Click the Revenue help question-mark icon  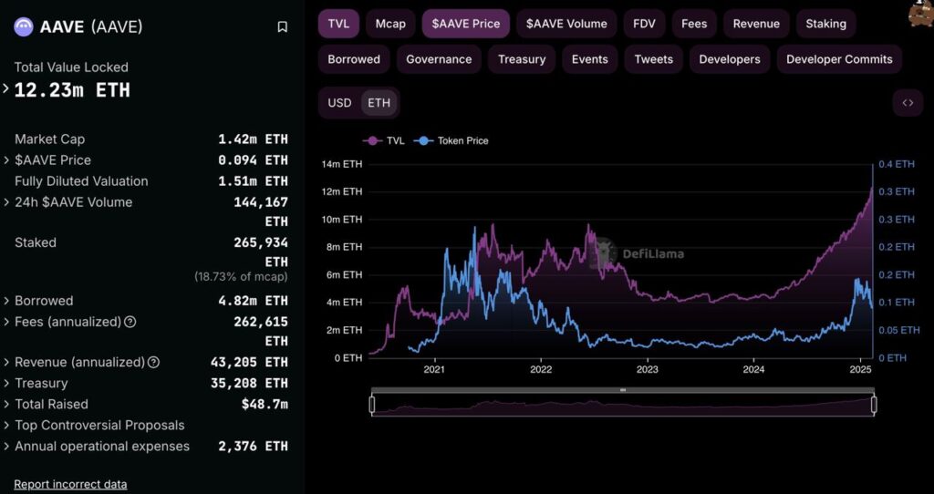[x=153, y=362]
